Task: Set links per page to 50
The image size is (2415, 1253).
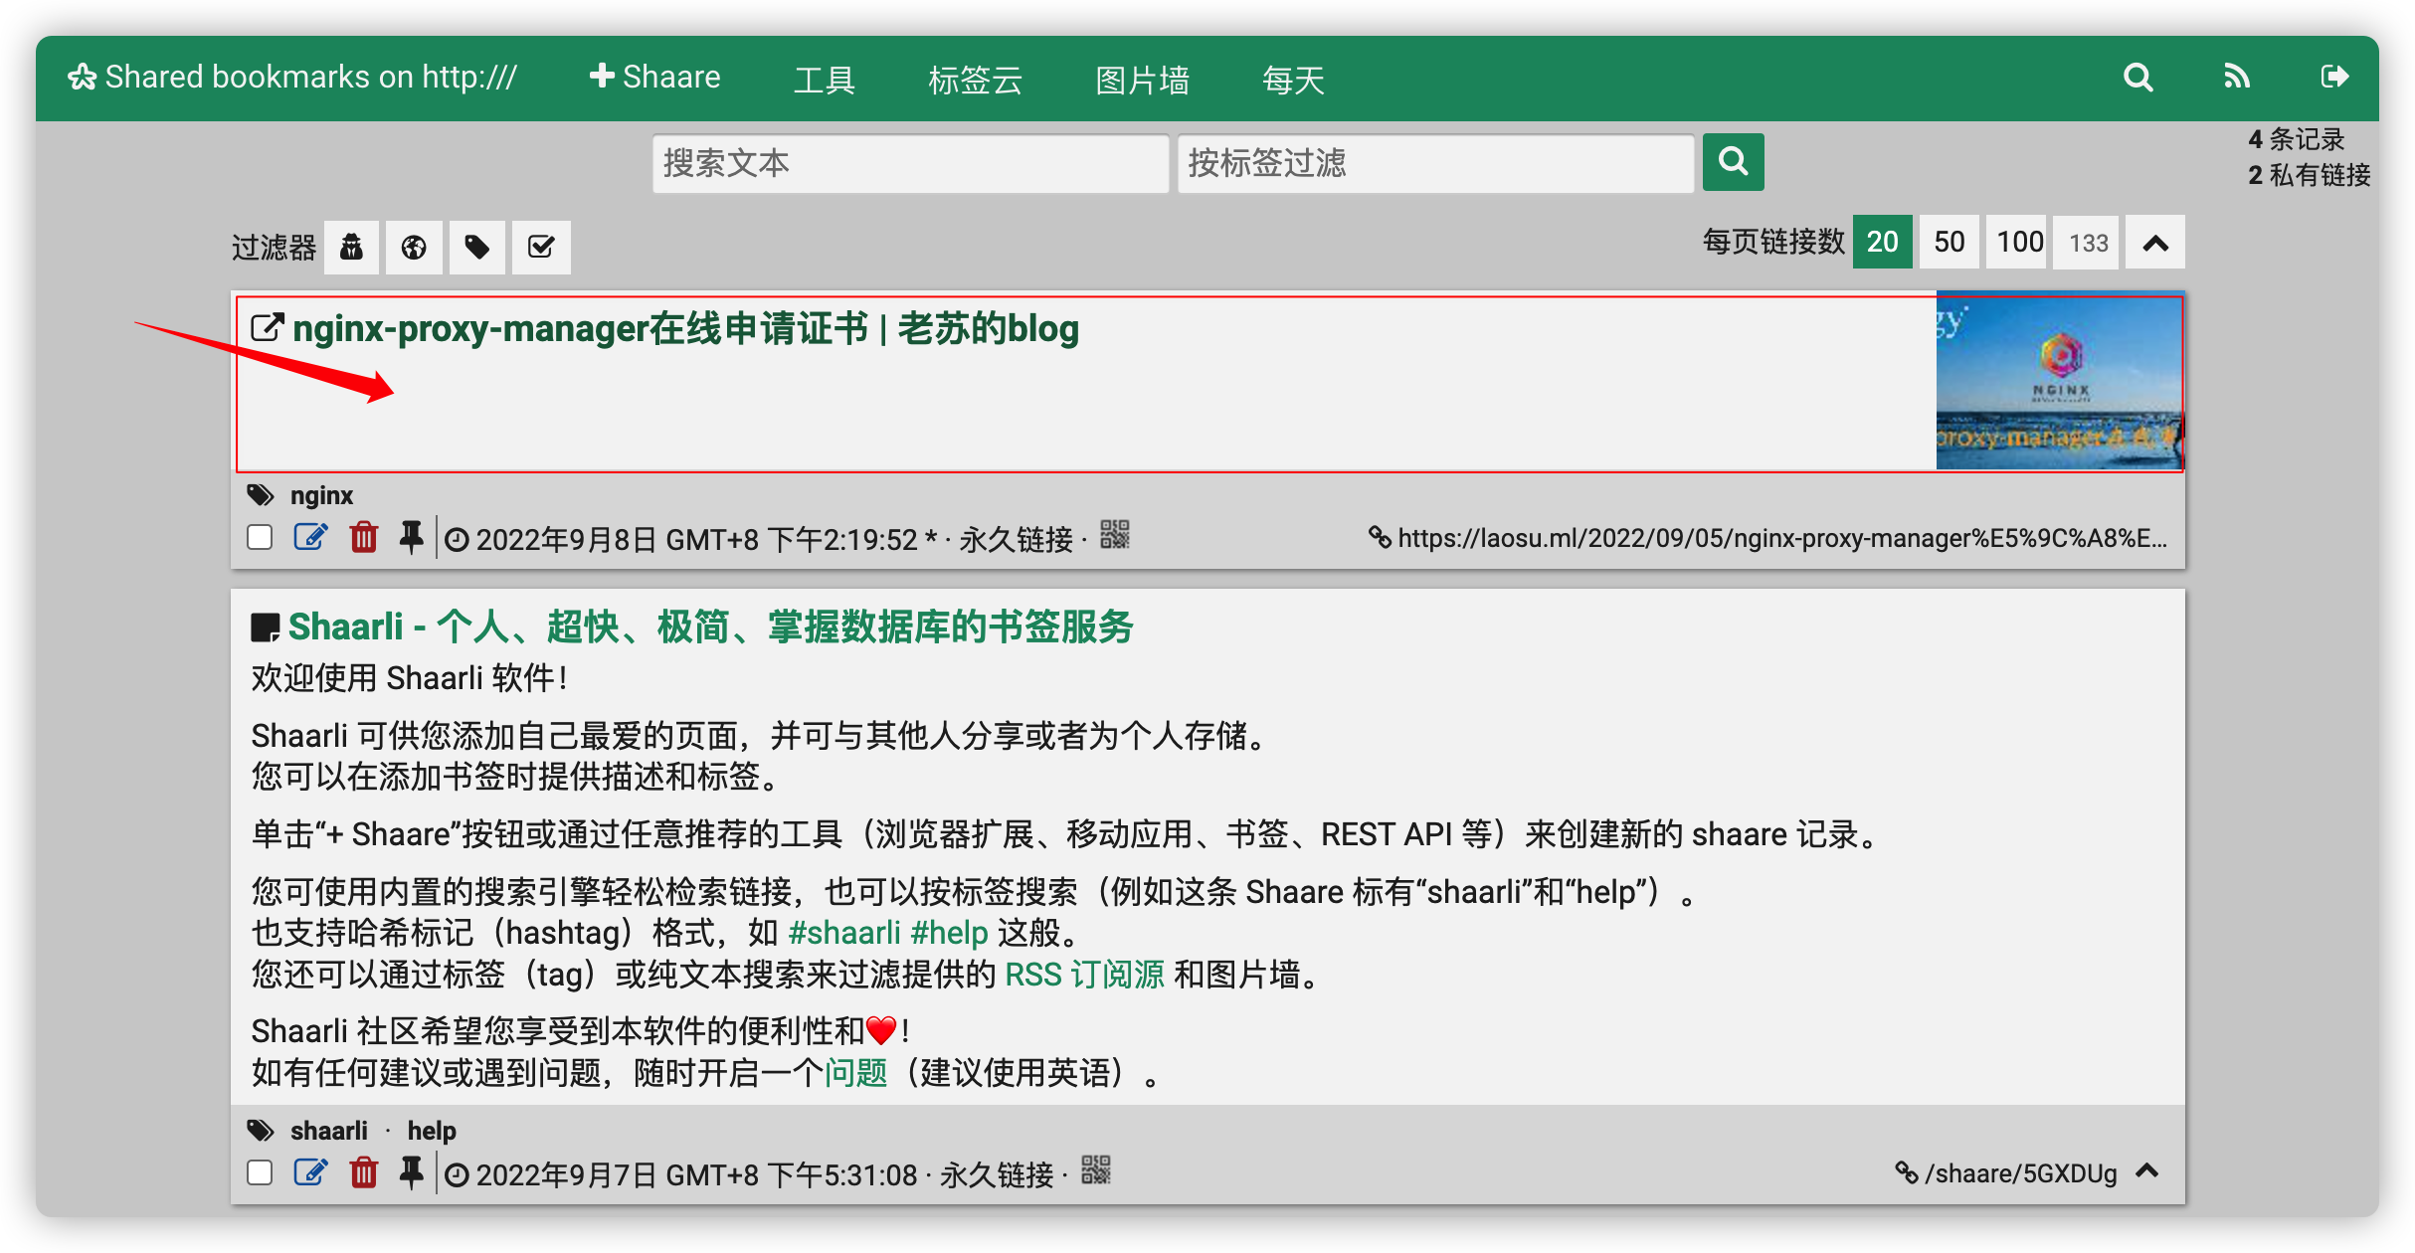Action: pos(1949,243)
